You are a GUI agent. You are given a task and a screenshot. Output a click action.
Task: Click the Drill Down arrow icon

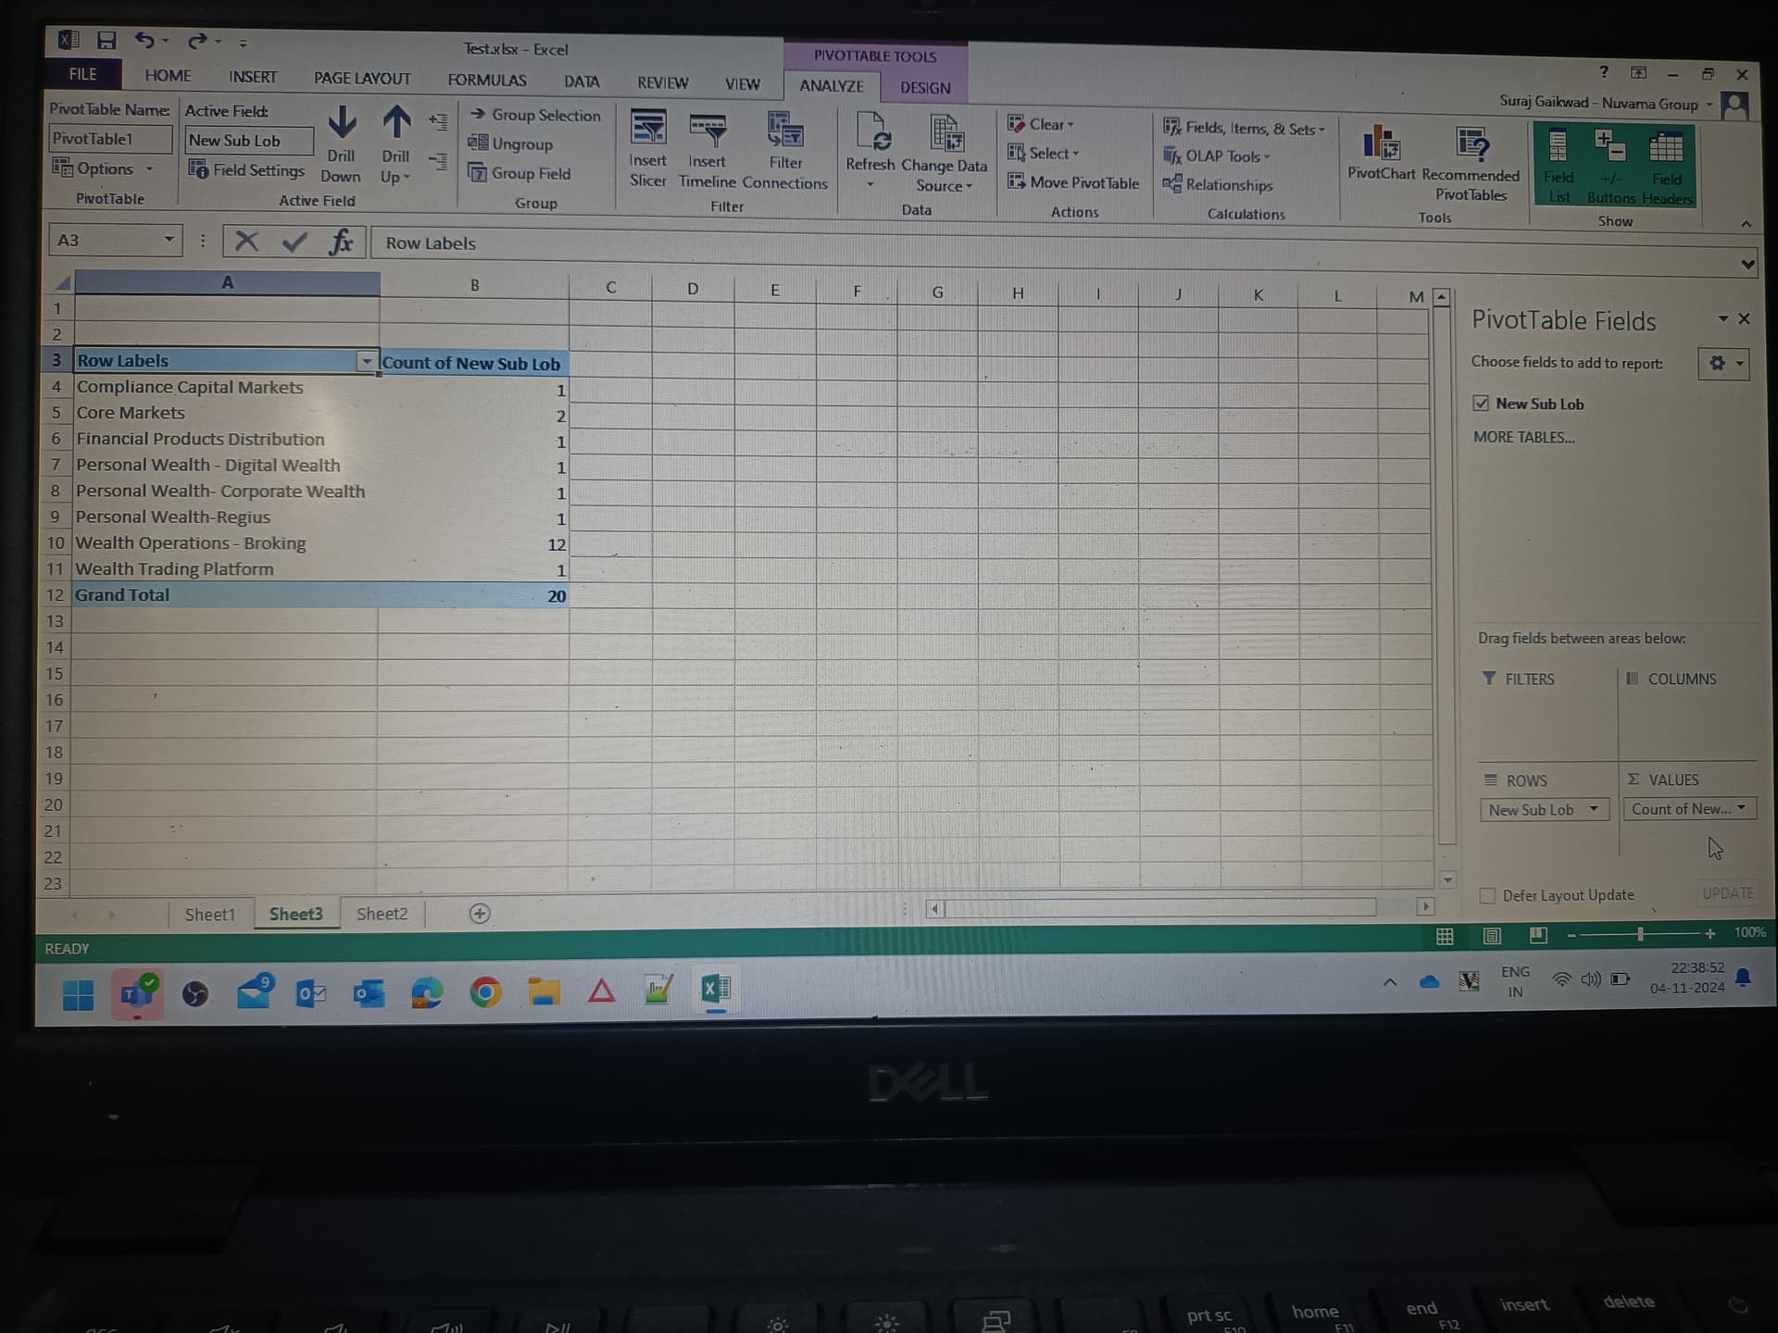coord(342,122)
